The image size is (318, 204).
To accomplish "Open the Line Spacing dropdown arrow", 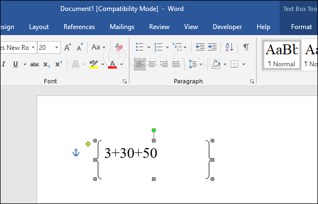I will click(201, 65).
